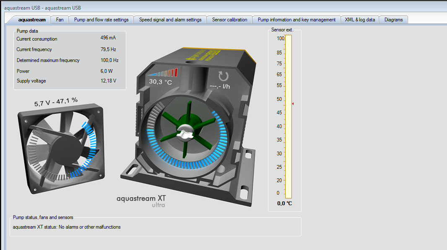Click the aquastream USB window title
This screenshot has height=250, width=447.
(42, 8)
